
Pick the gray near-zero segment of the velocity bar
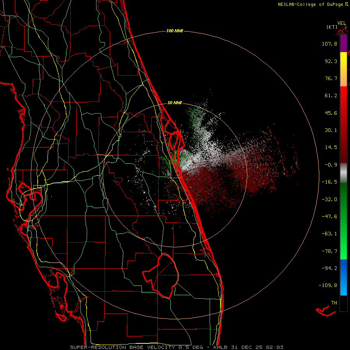pos(343,173)
